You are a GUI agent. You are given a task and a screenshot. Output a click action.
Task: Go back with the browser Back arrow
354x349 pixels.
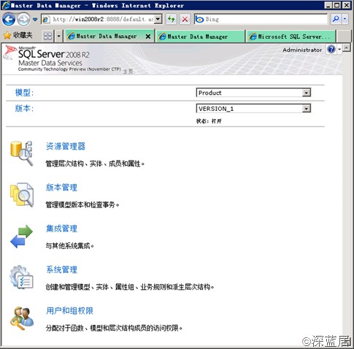pos(9,19)
